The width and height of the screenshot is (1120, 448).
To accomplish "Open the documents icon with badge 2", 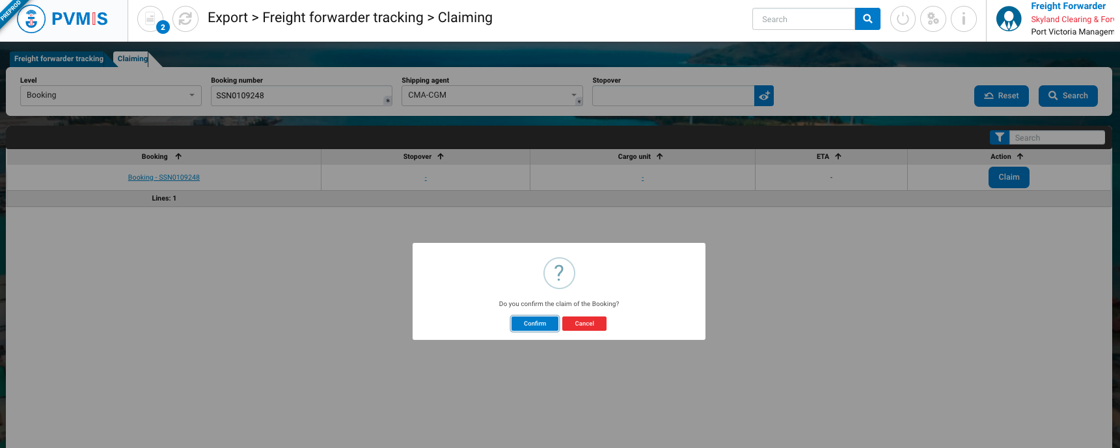I will [x=151, y=19].
